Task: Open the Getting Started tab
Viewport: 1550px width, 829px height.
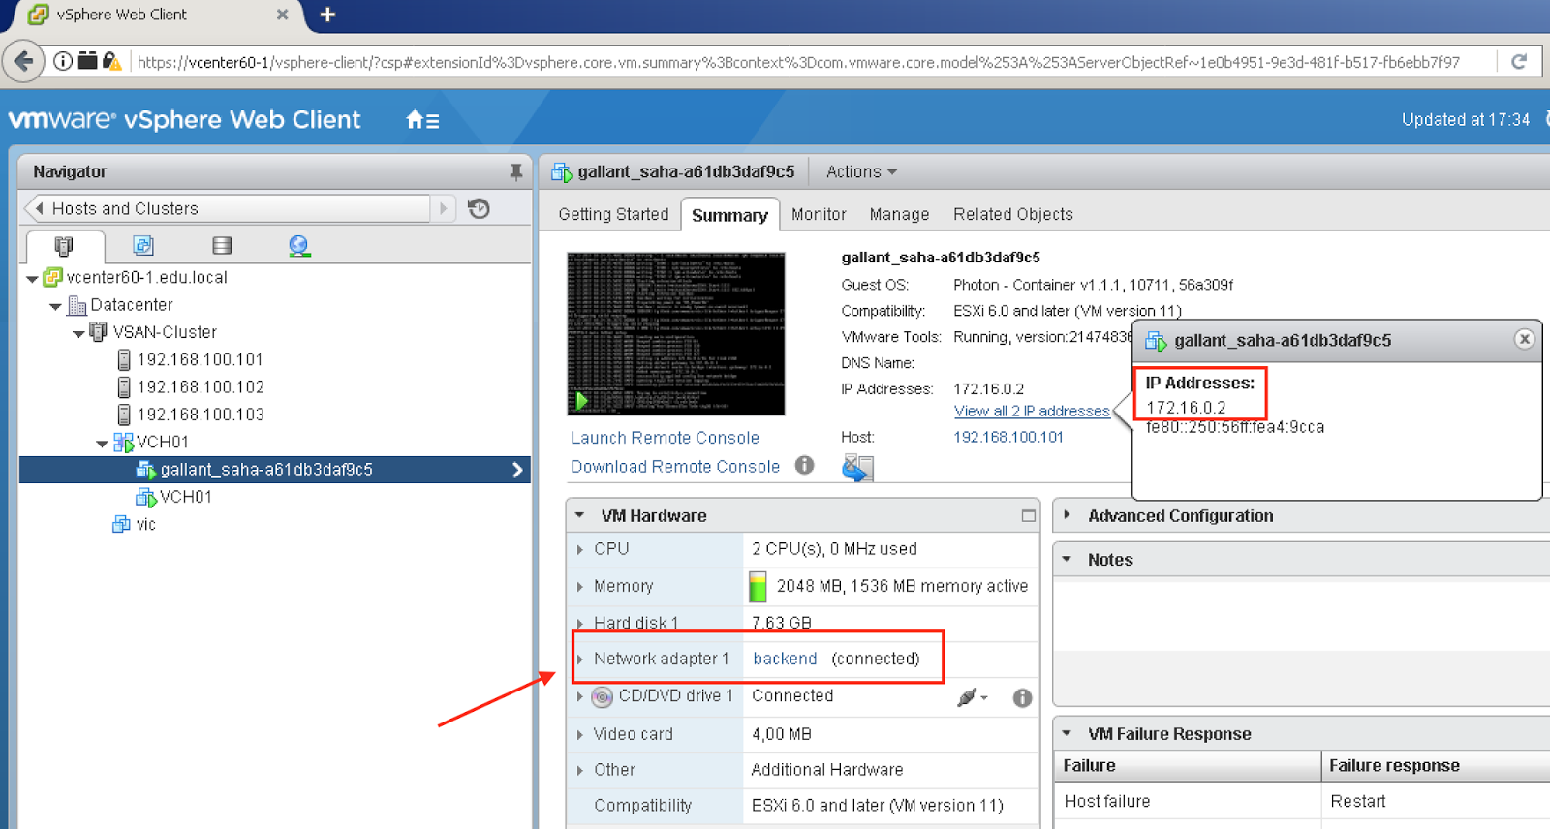Action: 613,214
